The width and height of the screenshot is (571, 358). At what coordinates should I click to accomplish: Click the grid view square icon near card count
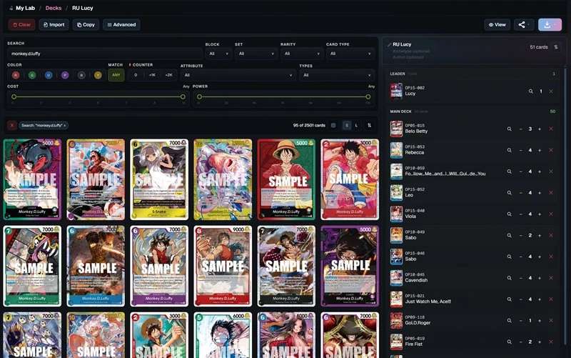tap(333, 126)
